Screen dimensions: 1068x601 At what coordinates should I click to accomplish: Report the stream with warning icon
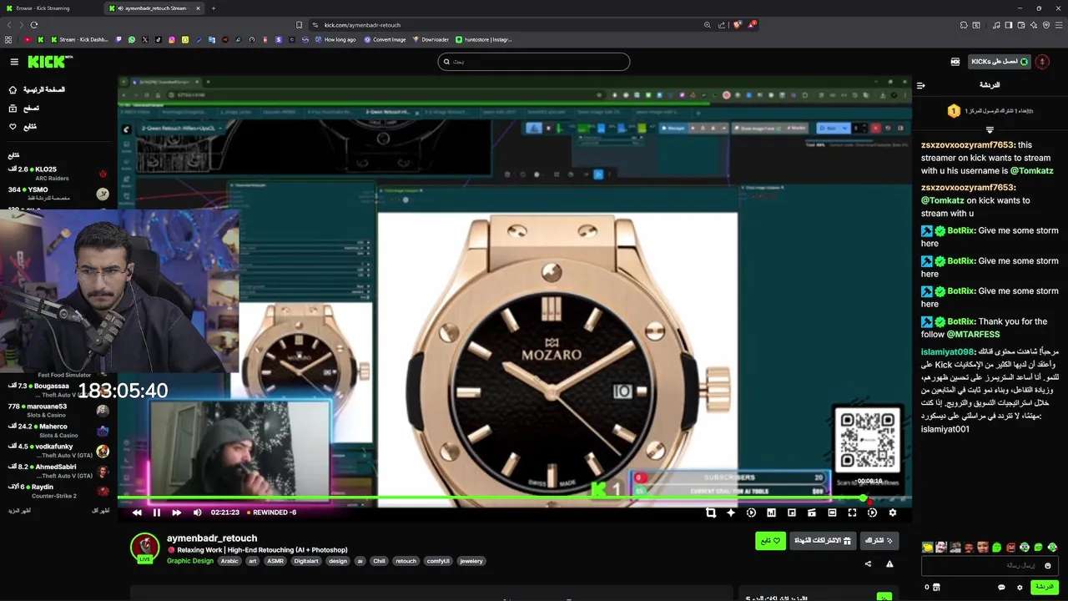(889, 564)
